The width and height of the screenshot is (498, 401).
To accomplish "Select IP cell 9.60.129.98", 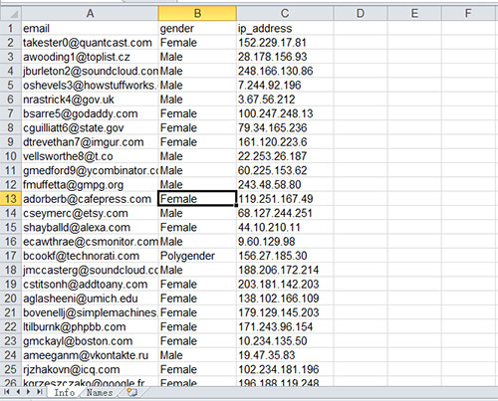I will click(x=285, y=242).
